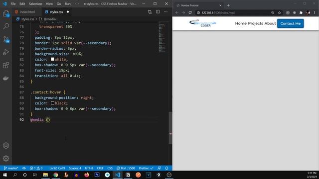Screen dimensions: 319x179
Task: Click the zoom magnifier icon in address bar
Action: coord(273,12)
